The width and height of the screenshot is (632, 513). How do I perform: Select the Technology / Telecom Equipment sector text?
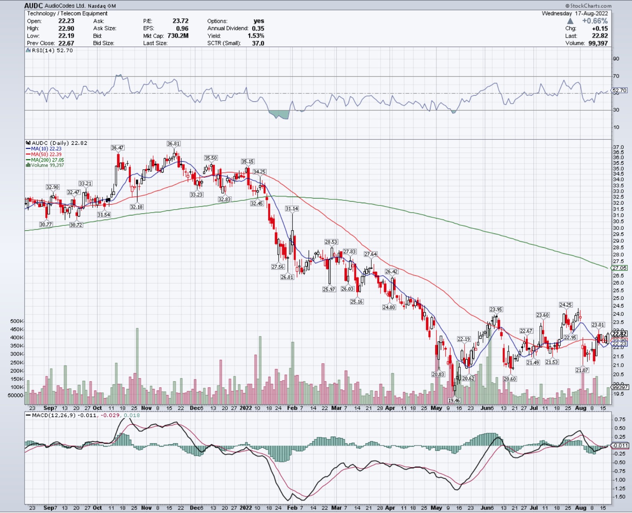pyautogui.click(x=67, y=13)
